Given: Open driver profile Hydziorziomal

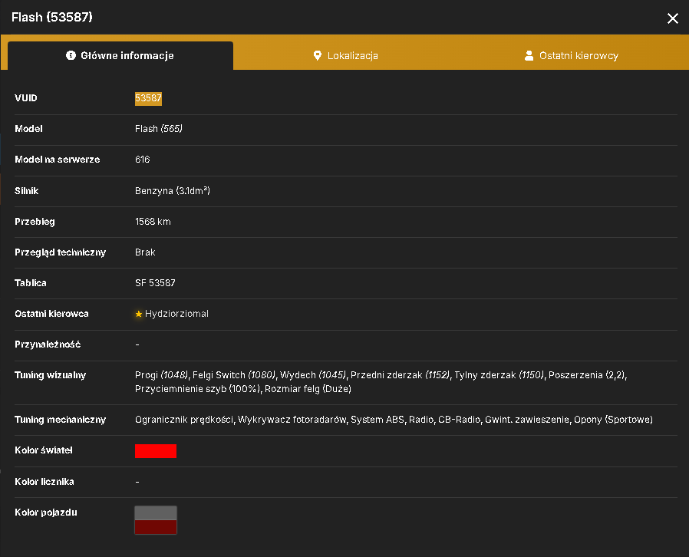Looking at the screenshot, I should click(x=176, y=314).
